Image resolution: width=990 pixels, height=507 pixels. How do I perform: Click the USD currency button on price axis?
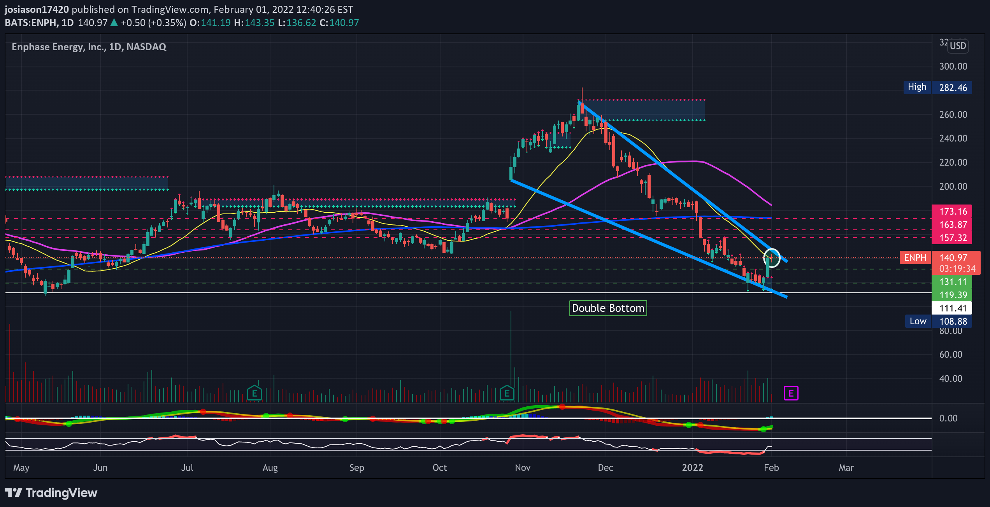tap(958, 46)
